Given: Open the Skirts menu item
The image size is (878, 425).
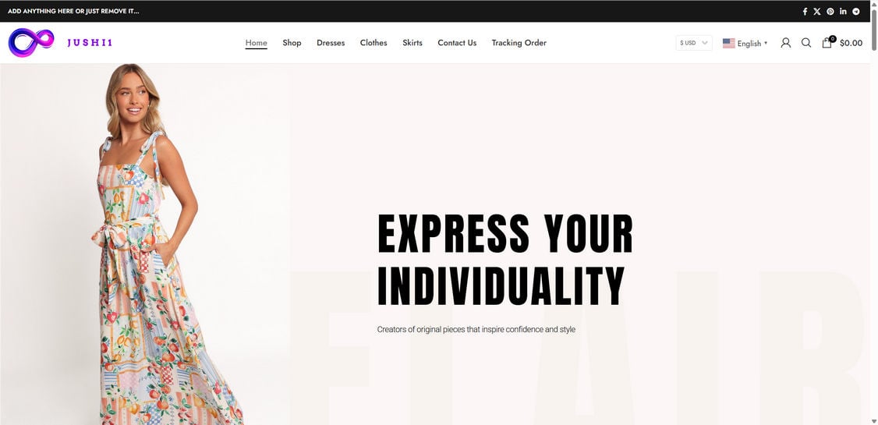Looking at the screenshot, I should click(412, 43).
